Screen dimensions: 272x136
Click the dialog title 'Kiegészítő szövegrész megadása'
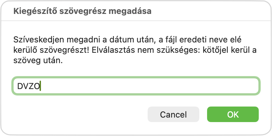82,11
